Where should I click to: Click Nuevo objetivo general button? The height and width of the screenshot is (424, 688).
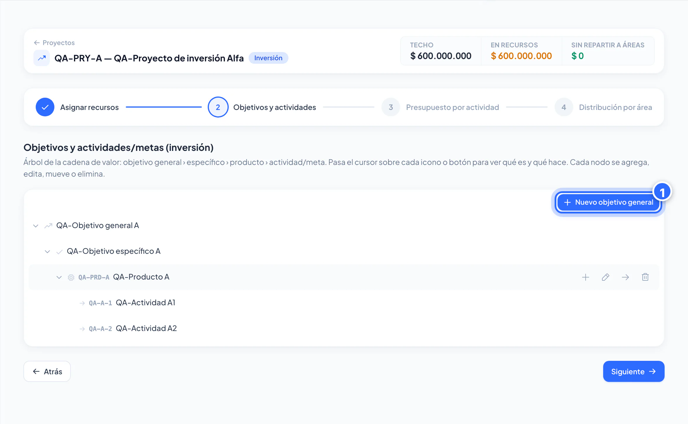tap(608, 202)
